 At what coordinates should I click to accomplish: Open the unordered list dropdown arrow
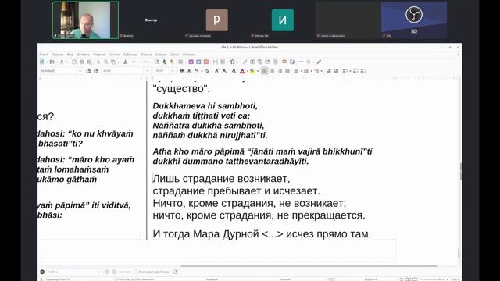pyautogui.click(x=302, y=71)
